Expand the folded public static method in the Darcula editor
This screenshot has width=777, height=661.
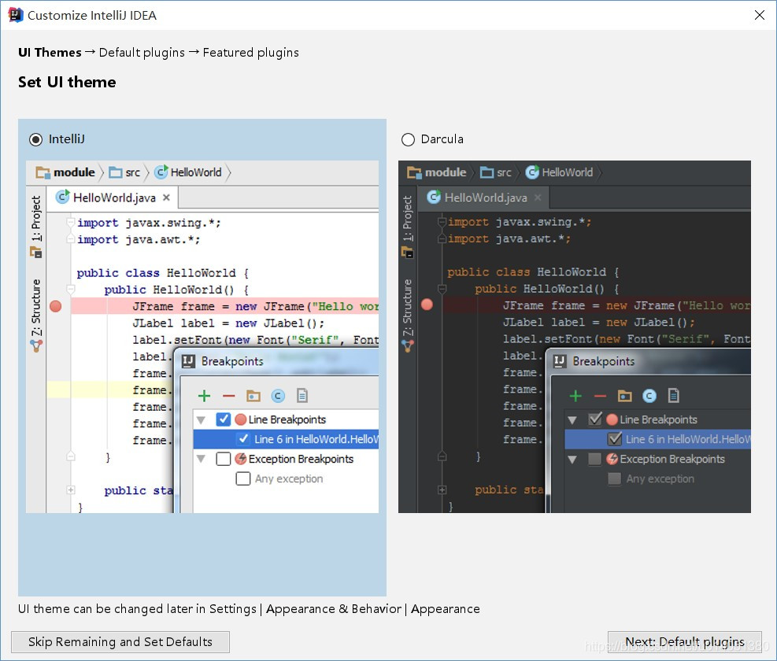[x=442, y=490]
